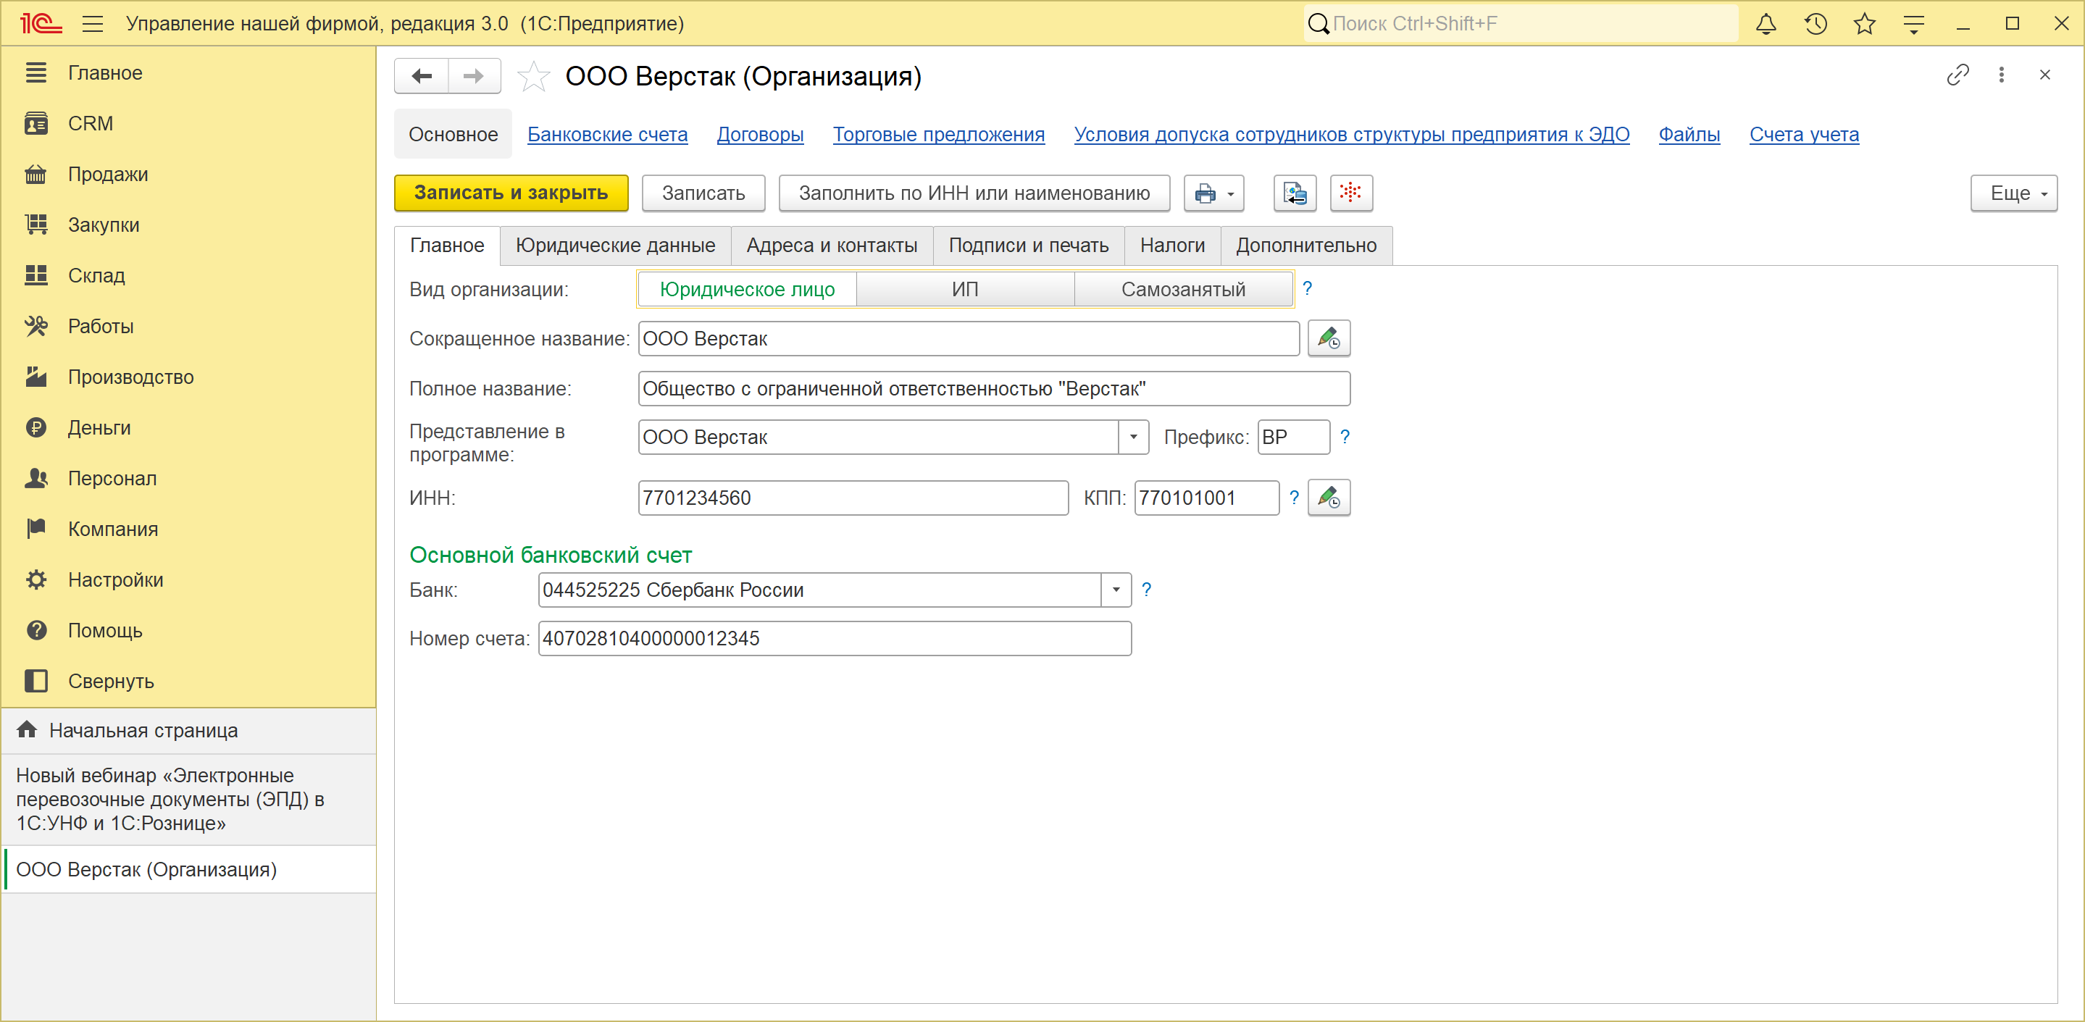The height and width of the screenshot is (1022, 2085).
Task: Select Самозанятый organization type
Action: [1182, 290]
